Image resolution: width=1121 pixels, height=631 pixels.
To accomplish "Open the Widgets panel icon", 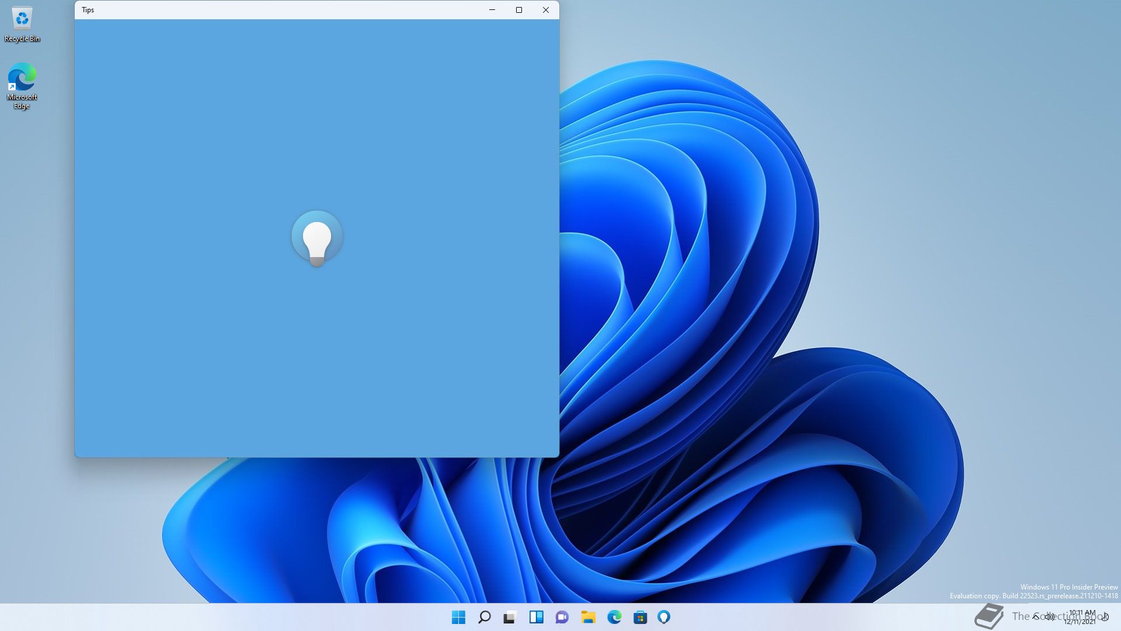I will (x=536, y=617).
